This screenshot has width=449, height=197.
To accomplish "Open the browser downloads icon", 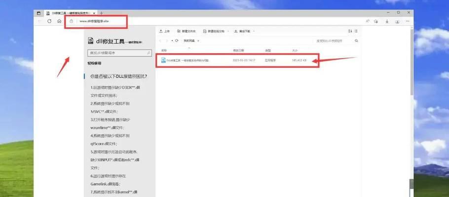I will pos(387,21).
